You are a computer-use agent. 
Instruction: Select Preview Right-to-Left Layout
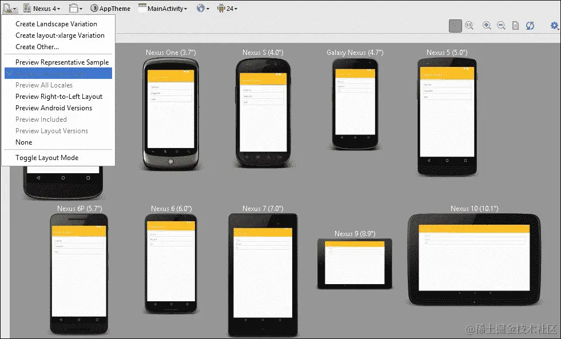point(58,97)
